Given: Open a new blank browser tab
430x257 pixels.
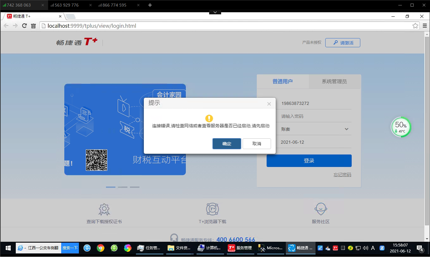Looking at the screenshot, I should point(71,16).
